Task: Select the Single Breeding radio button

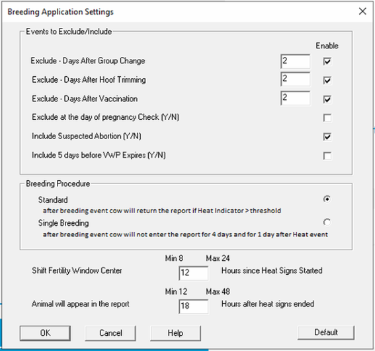Action: coord(327,222)
